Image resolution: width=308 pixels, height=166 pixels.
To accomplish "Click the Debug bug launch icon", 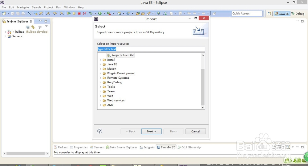I will coord(91,13).
